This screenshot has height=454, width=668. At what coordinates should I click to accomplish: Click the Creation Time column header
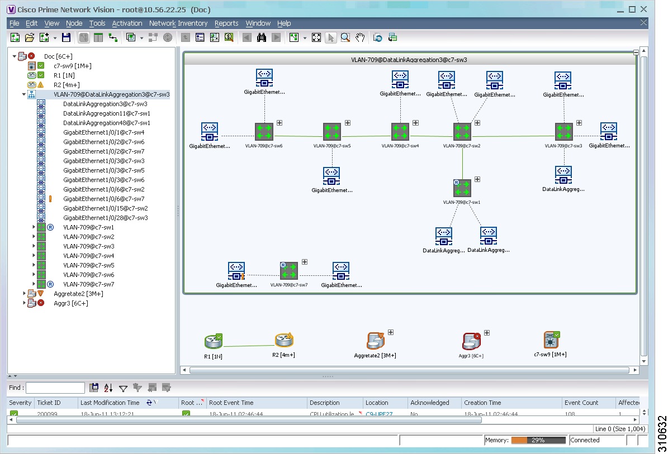tap(511, 403)
